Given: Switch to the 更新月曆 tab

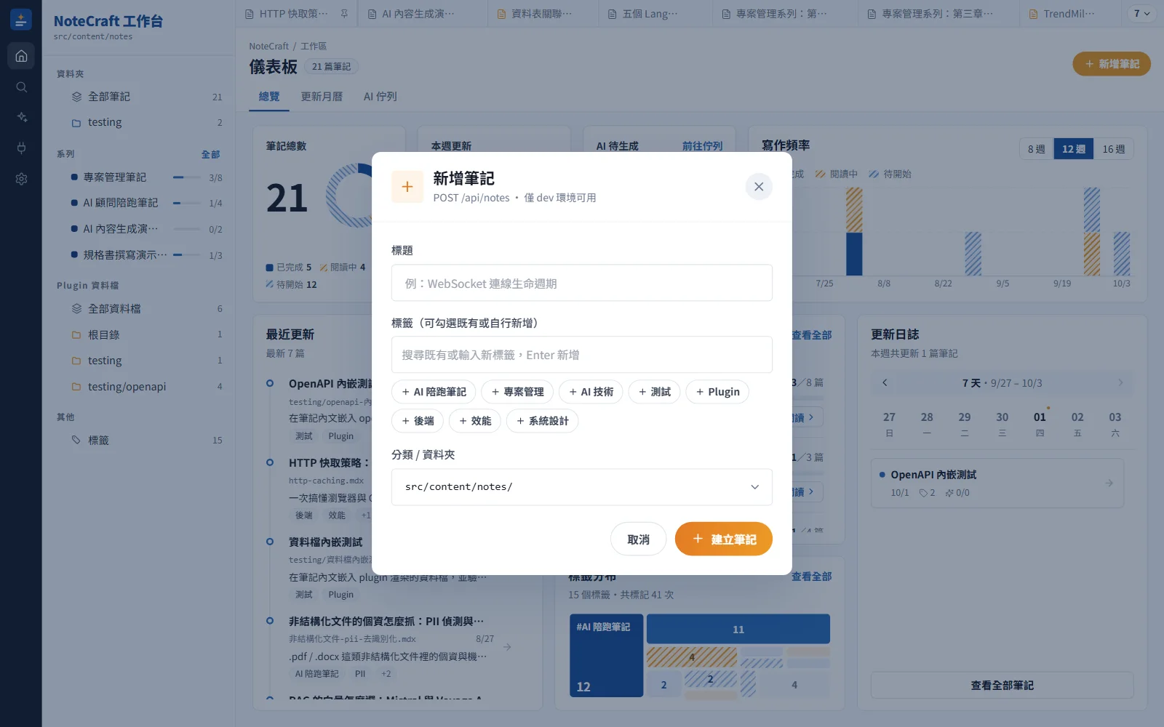Looking at the screenshot, I should pyautogui.click(x=322, y=97).
